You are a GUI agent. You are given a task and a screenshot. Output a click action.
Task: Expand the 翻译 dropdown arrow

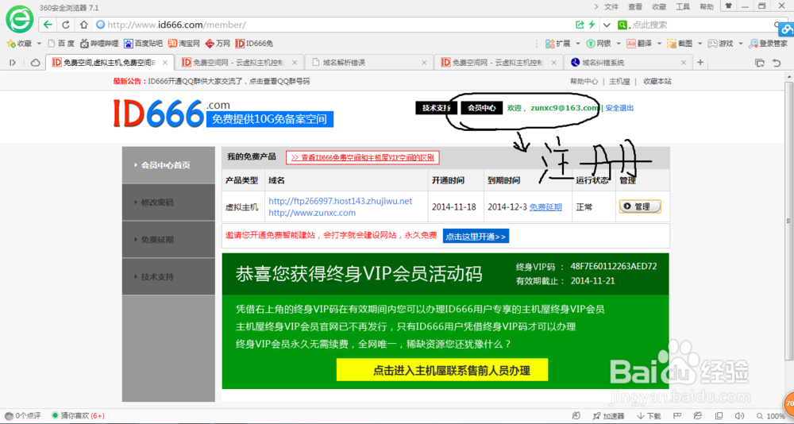click(659, 44)
